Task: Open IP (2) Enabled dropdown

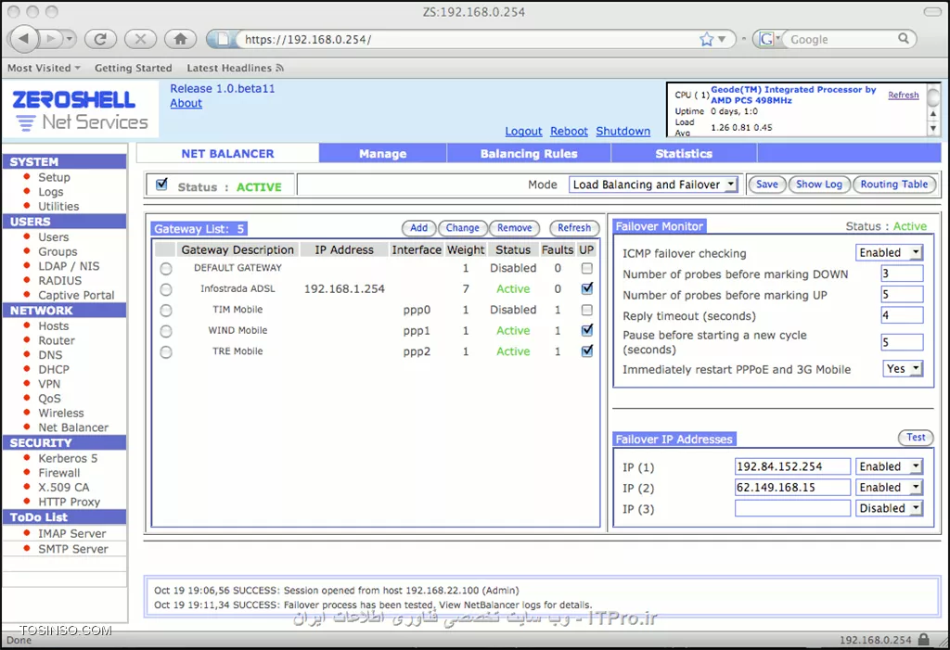Action: pyautogui.click(x=889, y=488)
